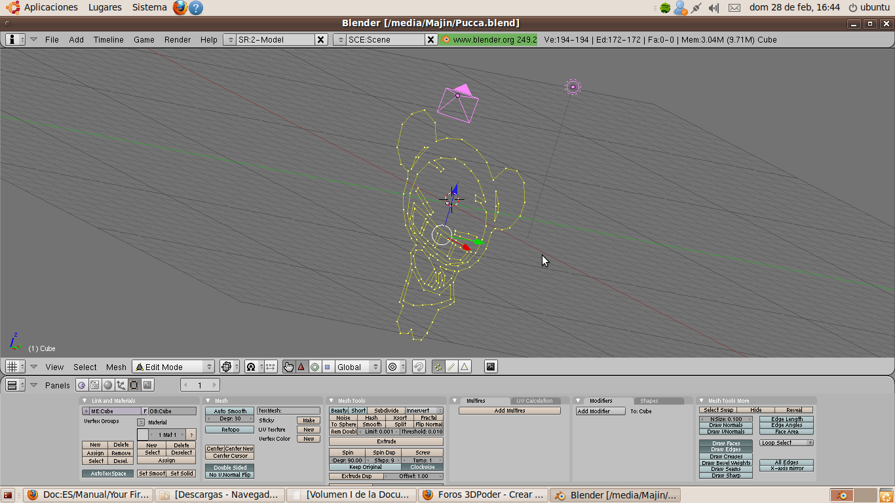Viewport: 895px width, 503px height.
Task: Open the Mesh menu in viewport header
Action: click(116, 367)
